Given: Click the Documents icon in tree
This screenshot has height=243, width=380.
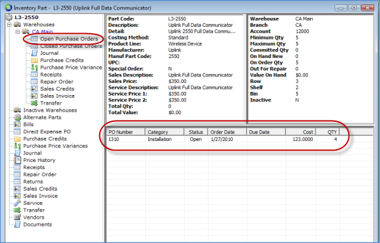Looking at the screenshot, I should [17, 225].
